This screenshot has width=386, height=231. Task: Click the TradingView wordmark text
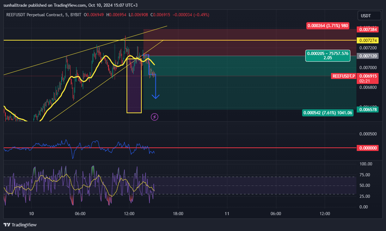tap(24, 225)
